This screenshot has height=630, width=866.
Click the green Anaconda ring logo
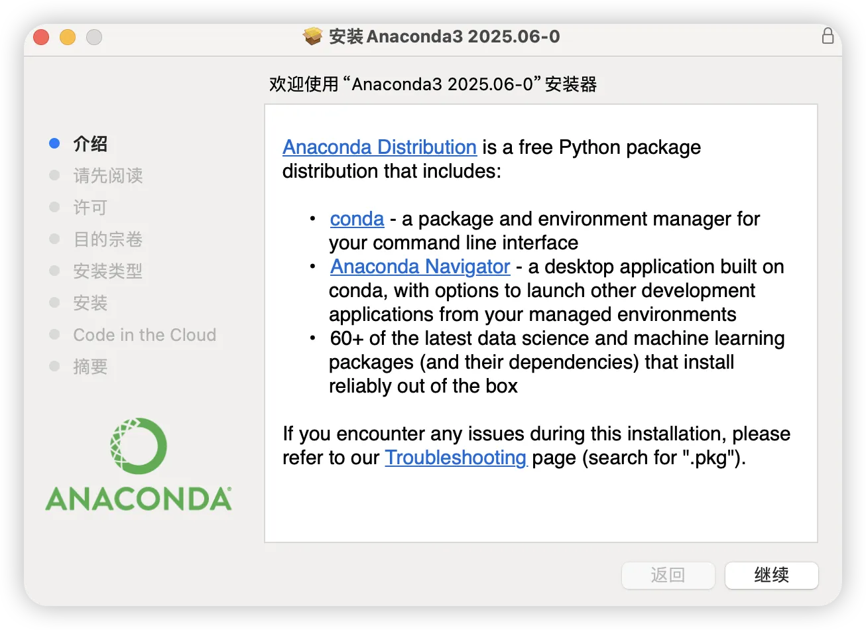click(x=139, y=446)
